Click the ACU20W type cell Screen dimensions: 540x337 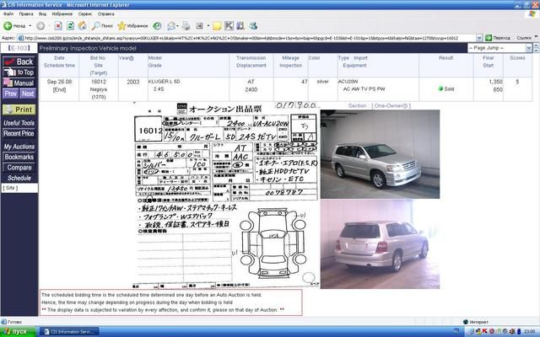pyautogui.click(x=348, y=82)
